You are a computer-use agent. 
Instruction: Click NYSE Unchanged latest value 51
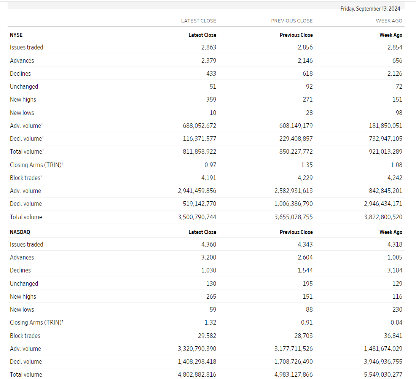(213, 86)
